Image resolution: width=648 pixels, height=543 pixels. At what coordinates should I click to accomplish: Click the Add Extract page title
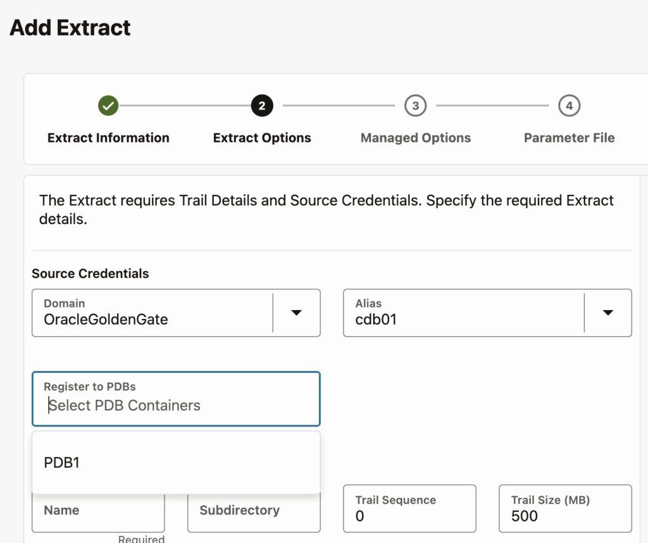pyautogui.click(x=70, y=28)
